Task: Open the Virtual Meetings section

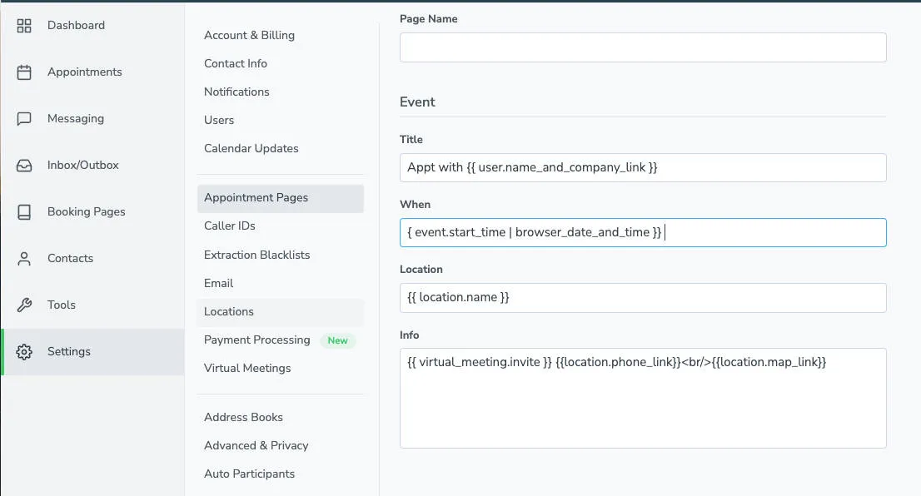Action: click(x=247, y=368)
